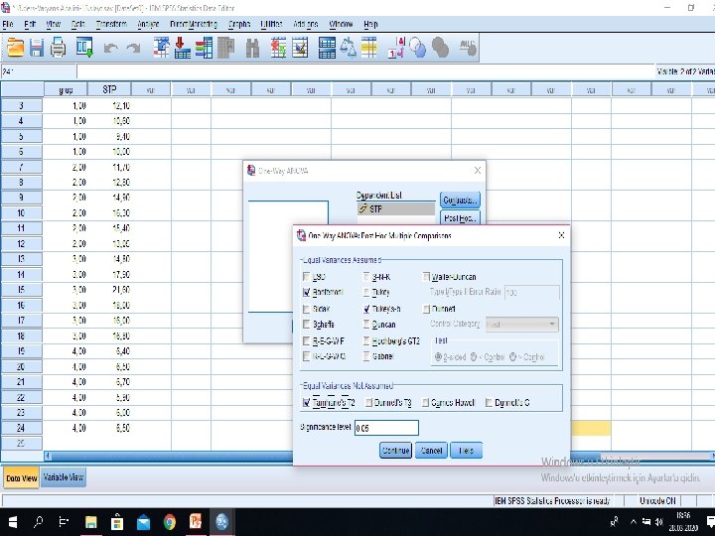Check the Dunnett's C option

[x=489, y=403]
